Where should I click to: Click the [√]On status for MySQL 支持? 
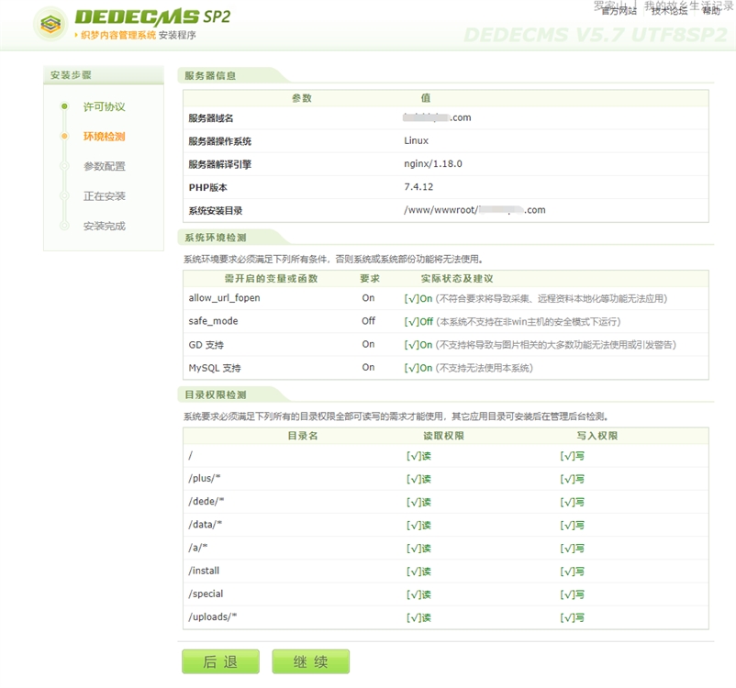pyautogui.click(x=418, y=368)
